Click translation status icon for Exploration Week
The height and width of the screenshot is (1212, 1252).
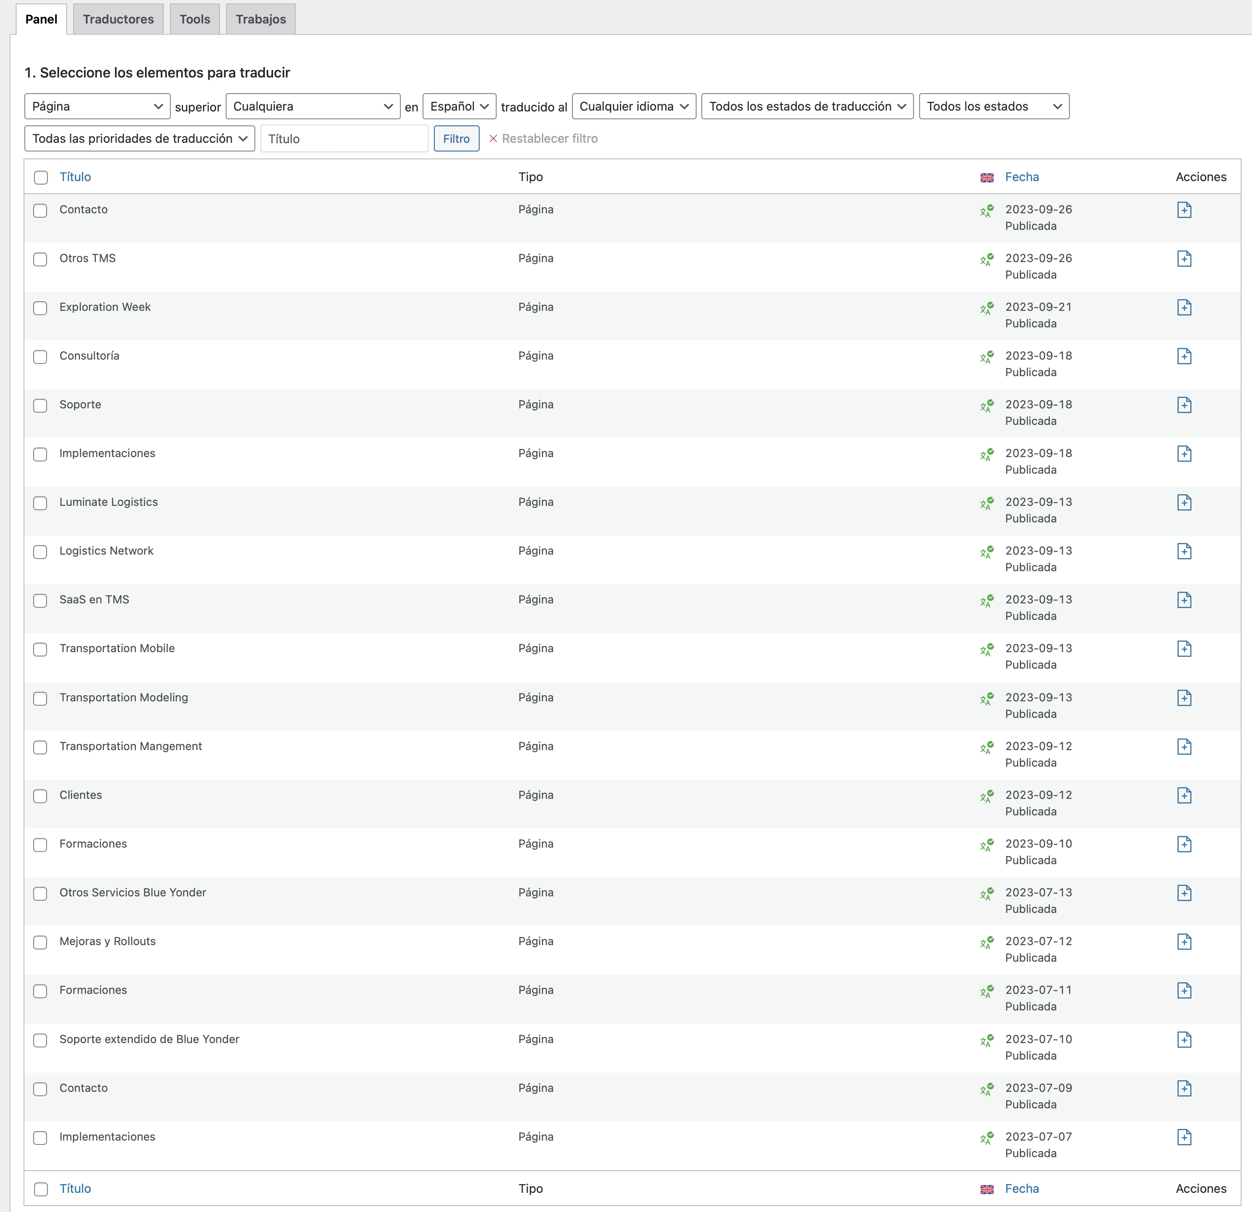coord(986,308)
